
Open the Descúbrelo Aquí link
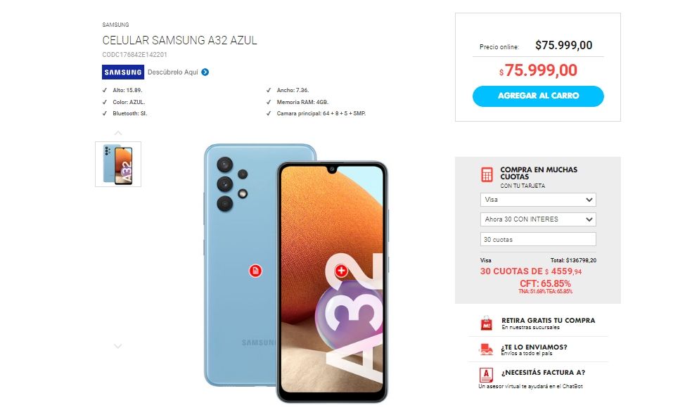pos(172,72)
